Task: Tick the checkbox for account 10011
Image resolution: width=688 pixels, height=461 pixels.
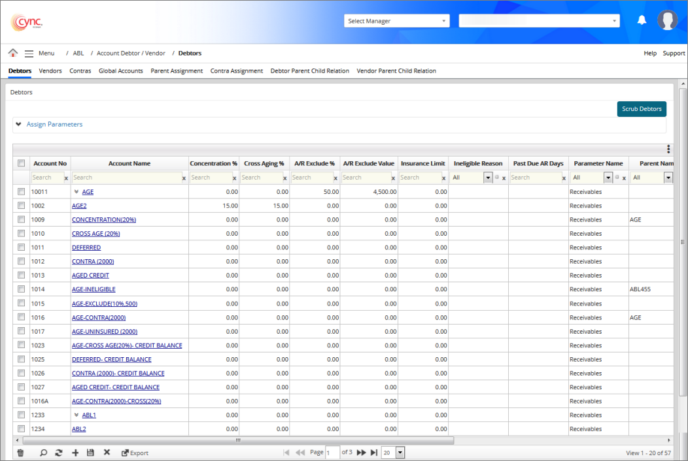Action: [x=21, y=192]
